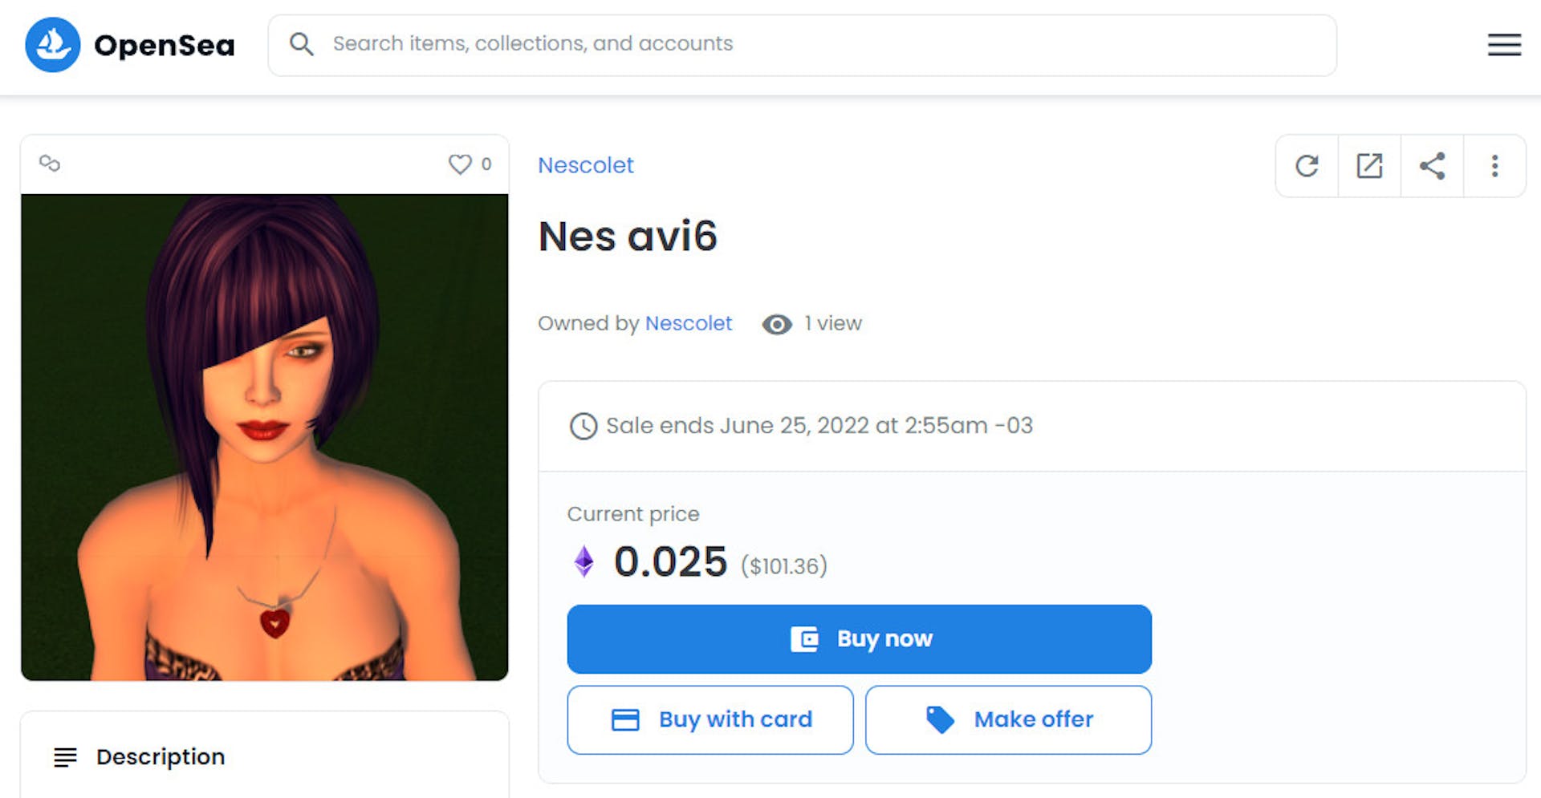
Task: Click the share icon
Action: pyautogui.click(x=1432, y=166)
